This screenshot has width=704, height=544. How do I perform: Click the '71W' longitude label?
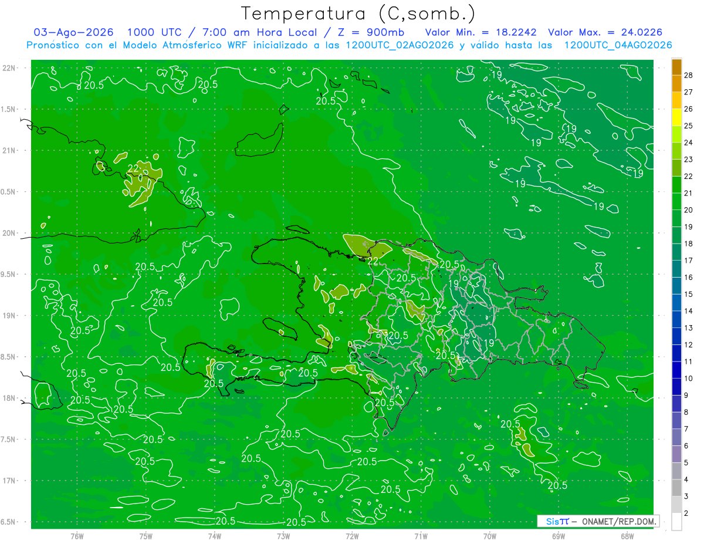[421, 536]
